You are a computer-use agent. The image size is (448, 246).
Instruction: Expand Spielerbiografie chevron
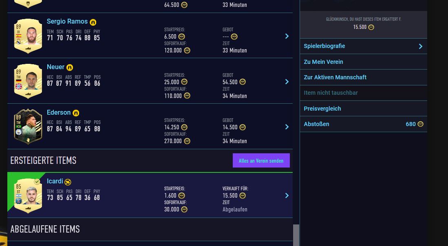[421, 46]
